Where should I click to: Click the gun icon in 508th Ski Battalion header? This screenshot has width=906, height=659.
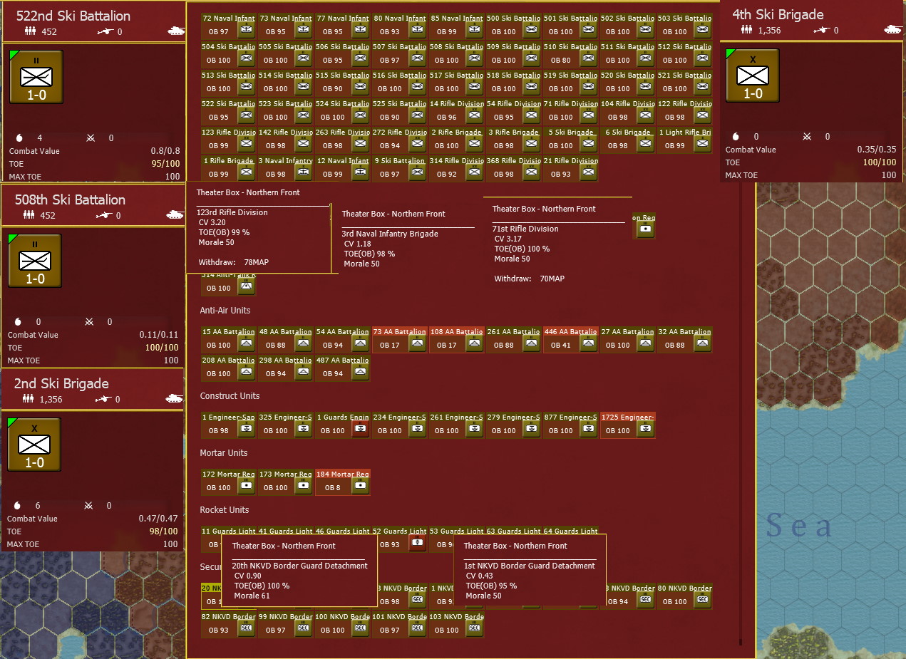coord(105,215)
